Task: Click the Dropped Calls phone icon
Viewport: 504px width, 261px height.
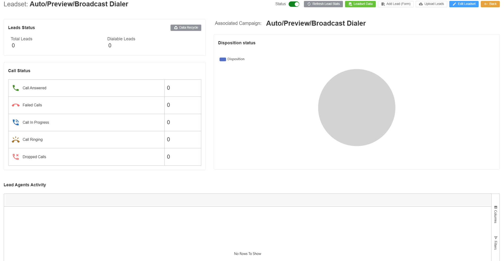Action: pos(16,157)
